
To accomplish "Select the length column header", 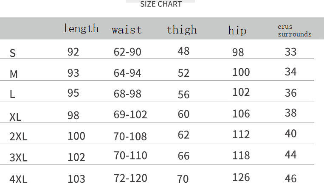I will [81, 28].
